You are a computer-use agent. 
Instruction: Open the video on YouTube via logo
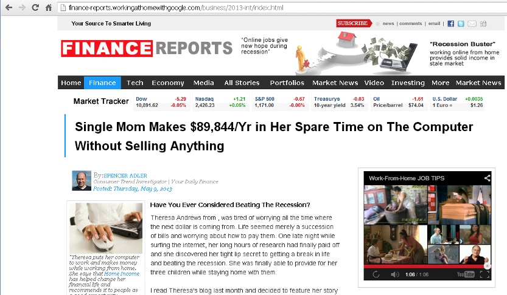466,274
